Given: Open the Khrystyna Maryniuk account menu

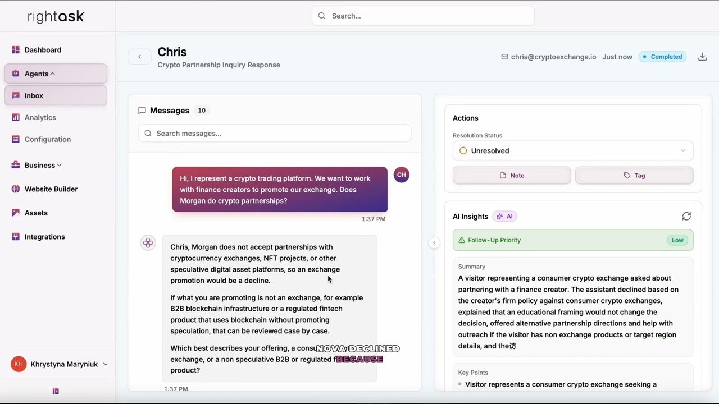Looking at the screenshot, I should point(58,364).
